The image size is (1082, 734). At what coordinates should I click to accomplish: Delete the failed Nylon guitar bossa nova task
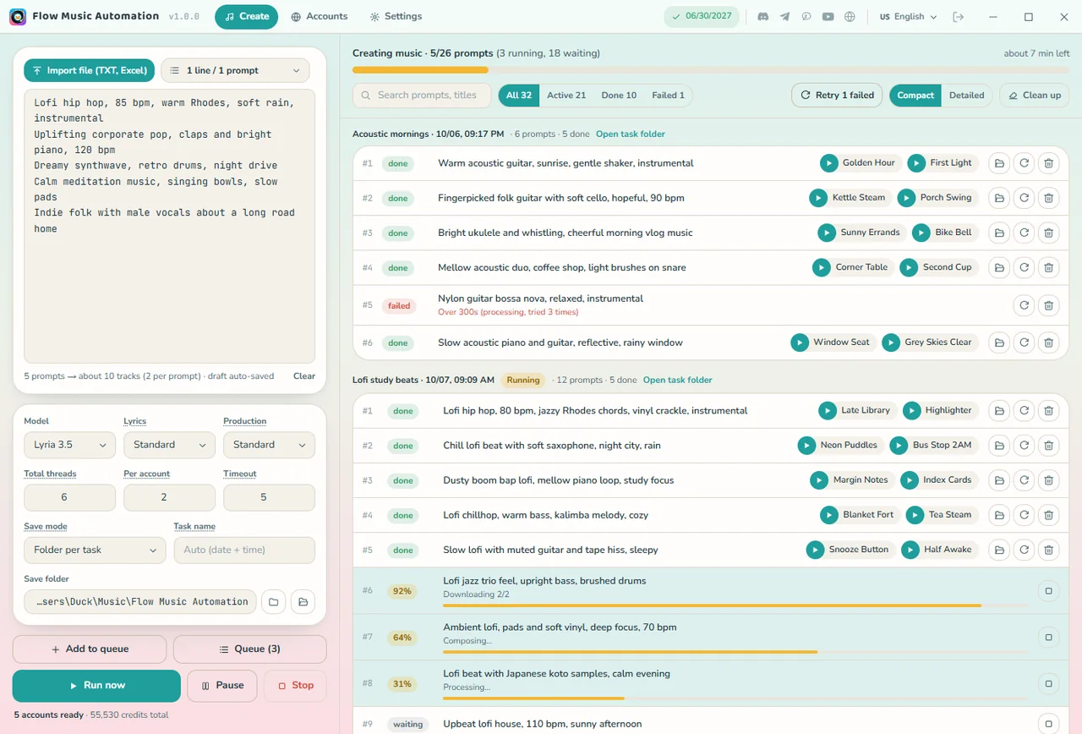click(x=1048, y=305)
